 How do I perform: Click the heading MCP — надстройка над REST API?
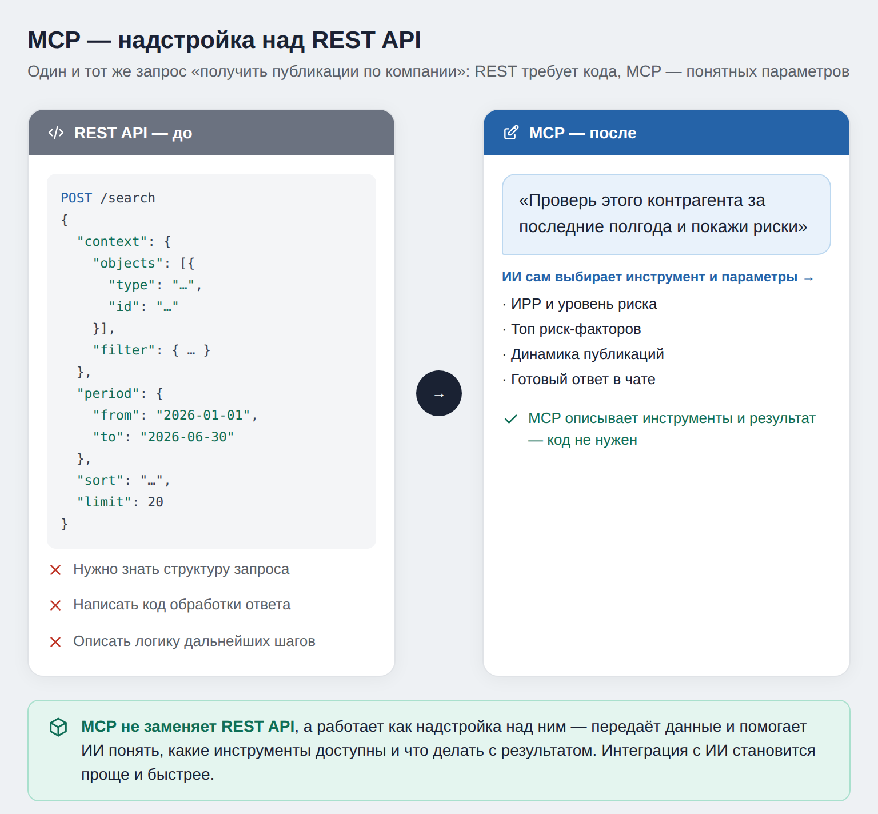click(224, 40)
